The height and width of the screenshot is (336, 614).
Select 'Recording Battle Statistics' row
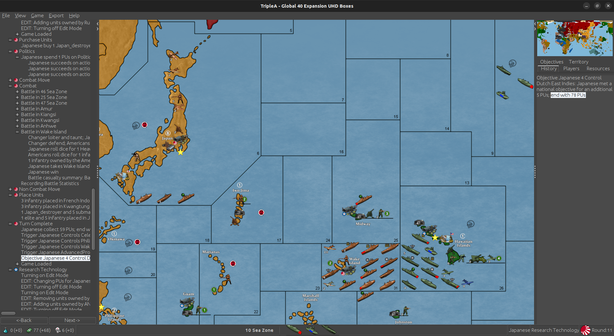50,183
